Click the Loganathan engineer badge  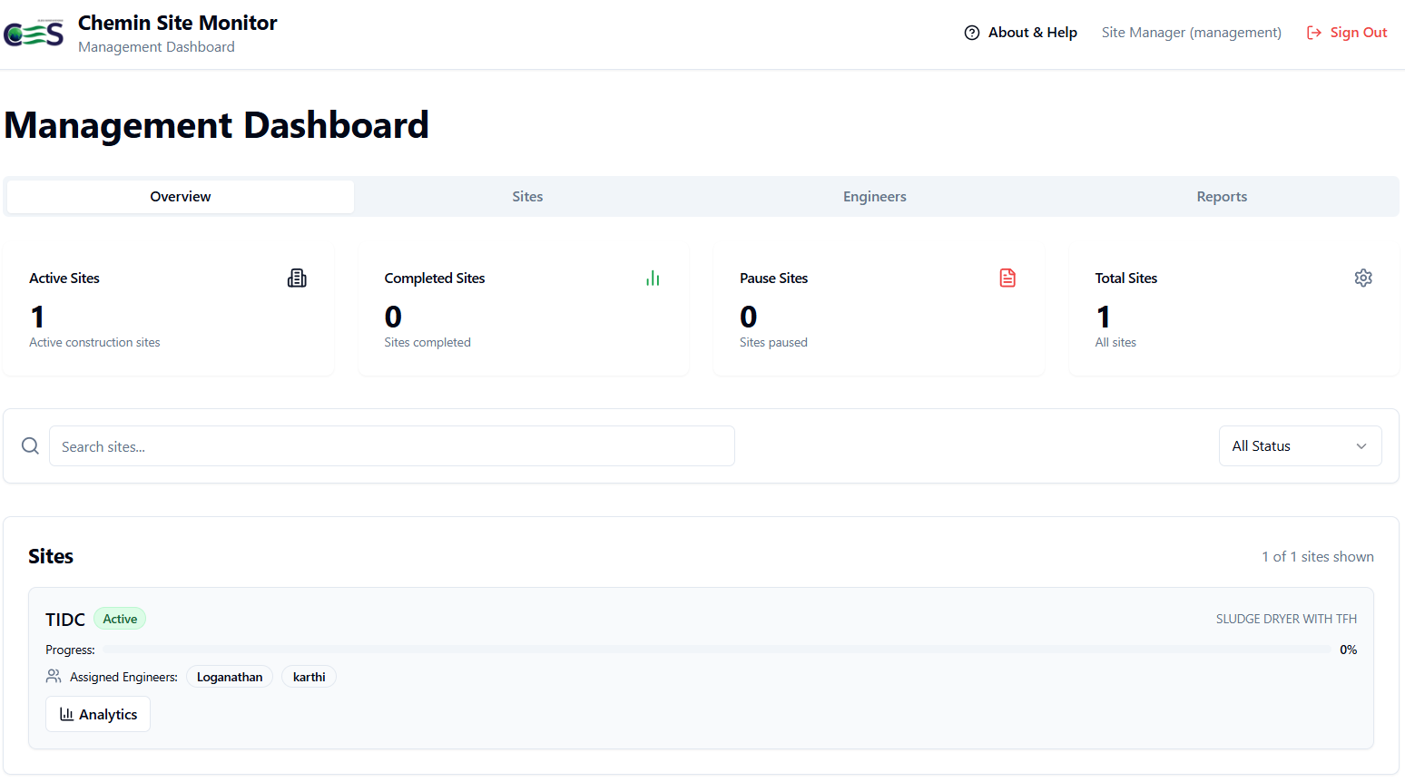(230, 677)
